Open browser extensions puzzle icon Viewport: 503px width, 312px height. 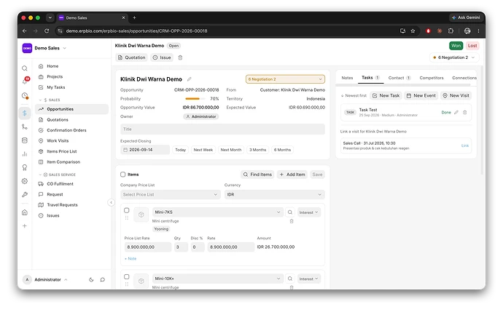tap(451, 31)
